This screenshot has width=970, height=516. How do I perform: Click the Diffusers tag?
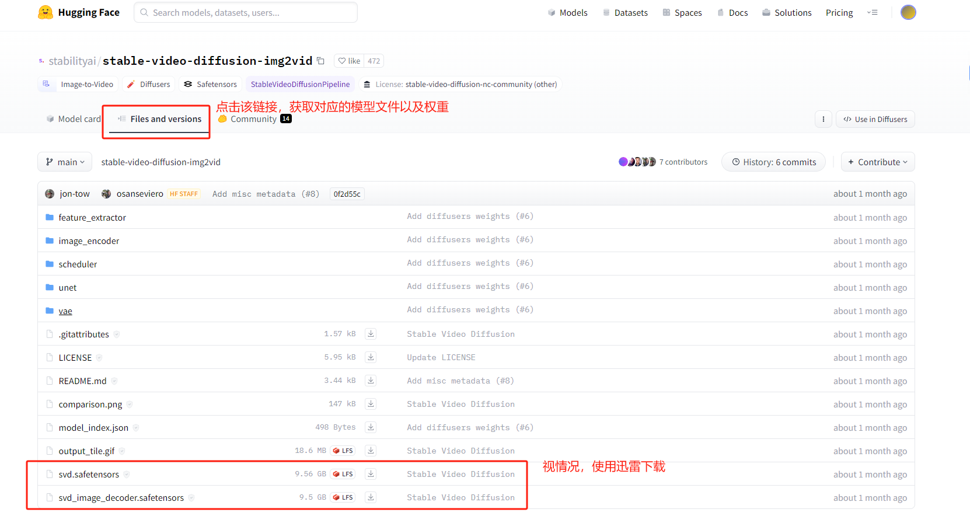coord(148,84)
